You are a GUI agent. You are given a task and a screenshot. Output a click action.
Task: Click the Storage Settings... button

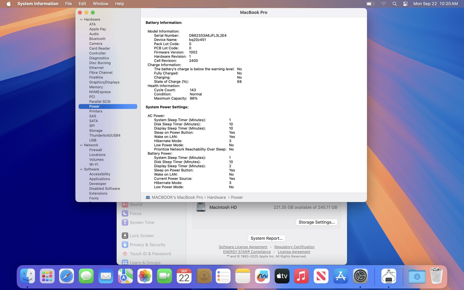coord(317,222)
